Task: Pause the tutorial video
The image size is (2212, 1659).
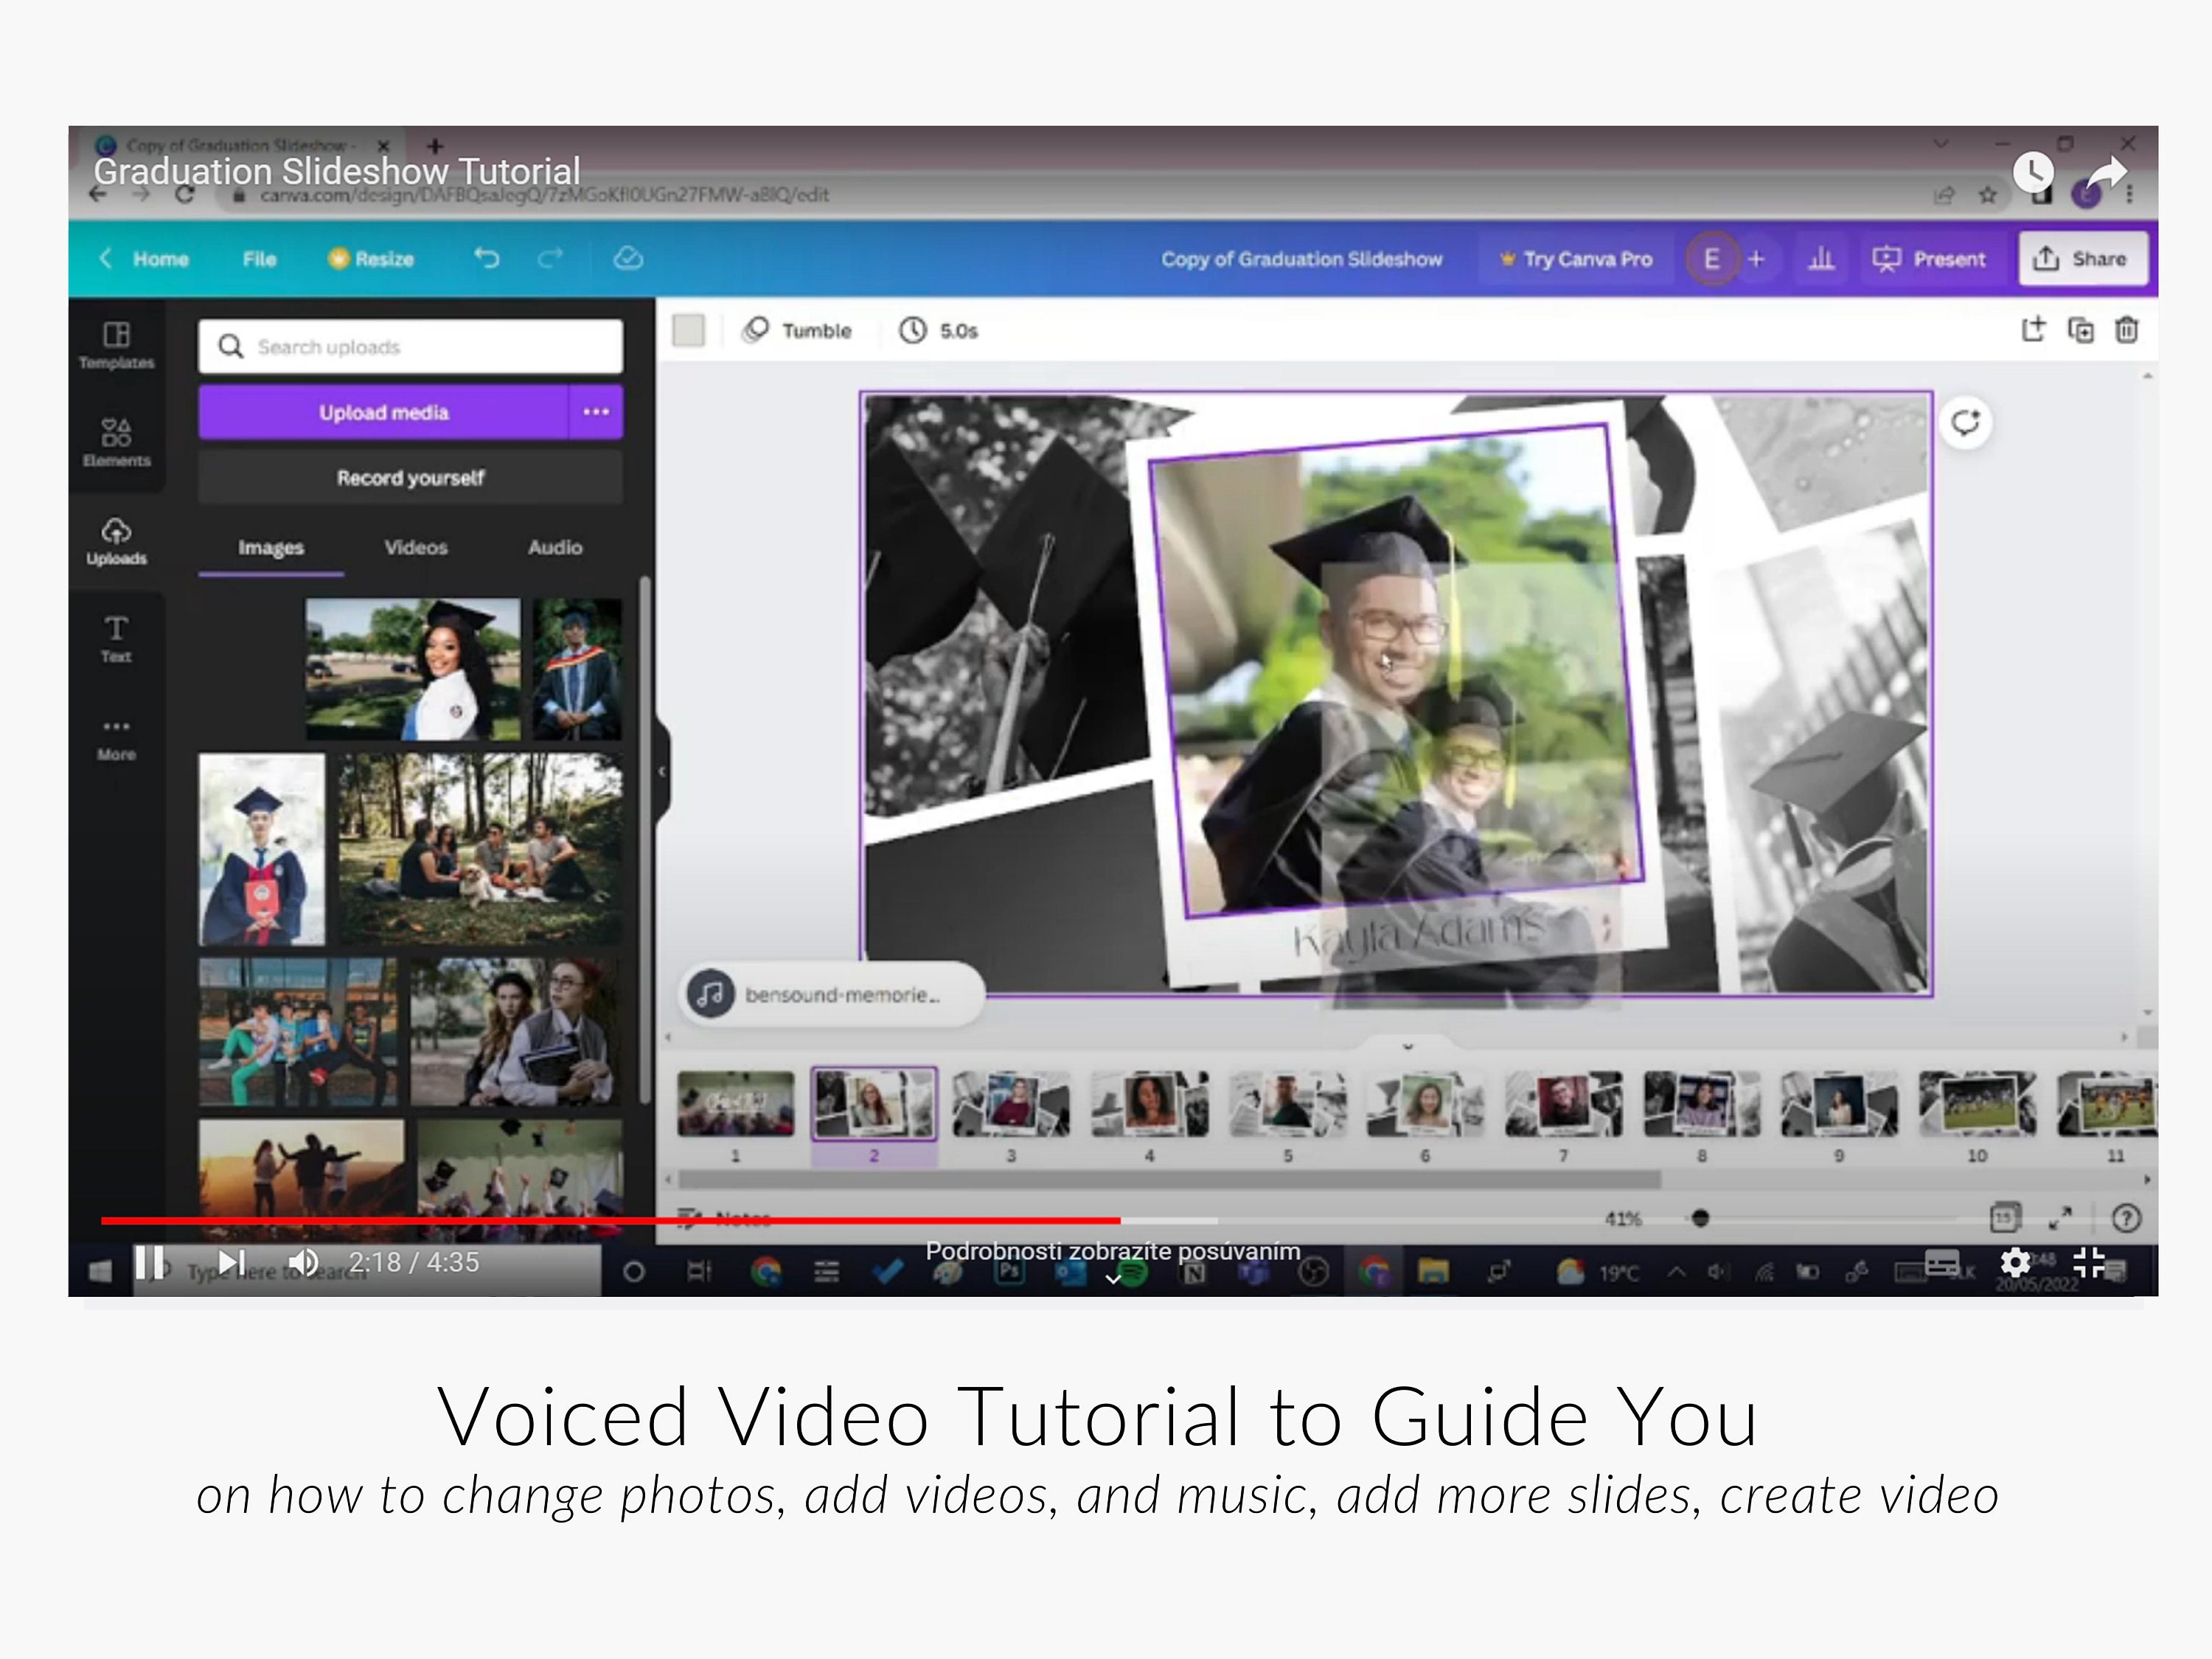Action: tap(150, 1263)
